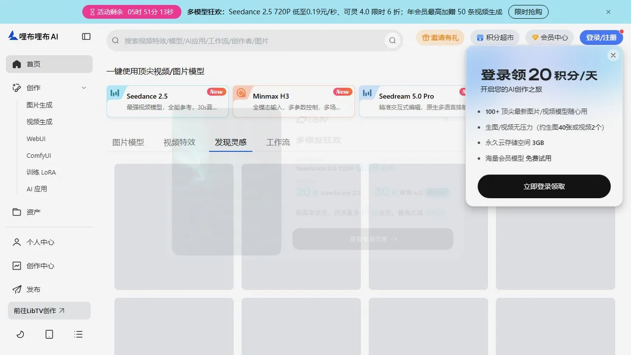
Task: Focus the search input field
Action: [x=251, y=40]
